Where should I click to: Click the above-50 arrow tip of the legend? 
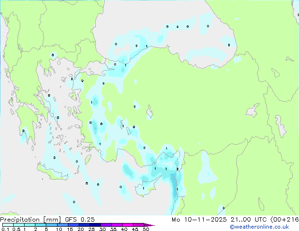(149, 225)
